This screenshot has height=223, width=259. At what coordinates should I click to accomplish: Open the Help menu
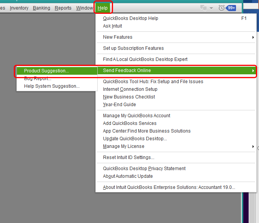103,8
